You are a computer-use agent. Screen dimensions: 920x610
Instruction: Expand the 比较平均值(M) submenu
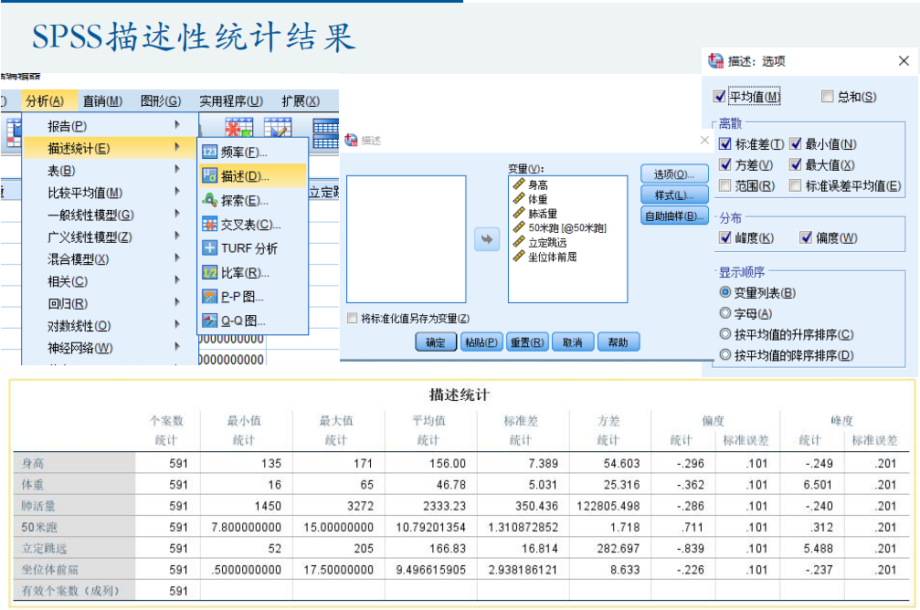(109, 193)
